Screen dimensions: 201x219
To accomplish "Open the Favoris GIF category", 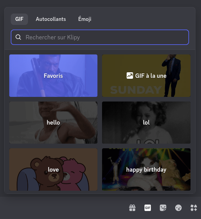I will pos(53,76).
